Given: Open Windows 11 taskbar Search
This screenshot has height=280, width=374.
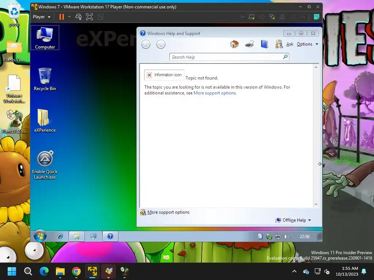Looking at the screenshot, I should pyautogui.click(x=28, y=271).
